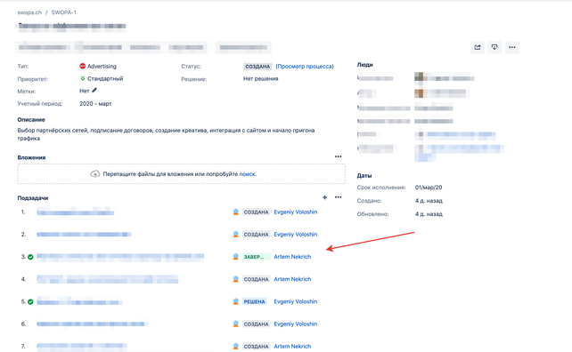Viewport: 572px width, 352px height.
Task: Open the blurred title link of subtask 3
Action: point(120,257)
